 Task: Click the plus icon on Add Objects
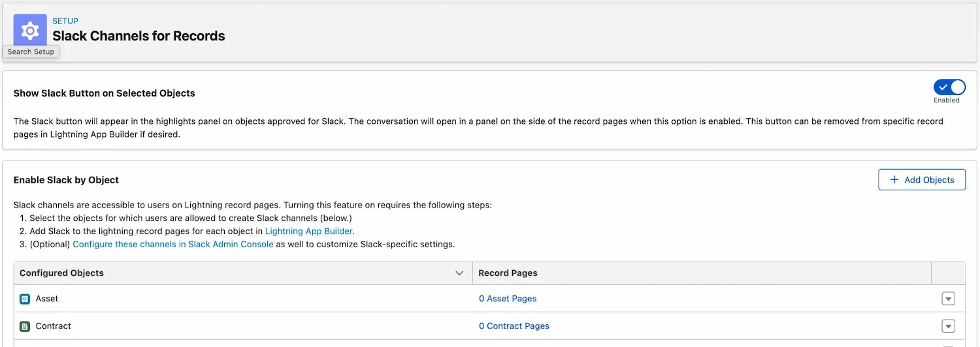[x=894, y=180]
